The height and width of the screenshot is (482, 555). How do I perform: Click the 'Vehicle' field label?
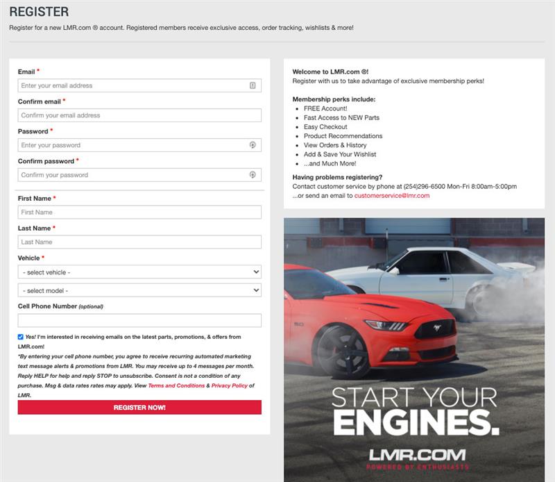28,258
